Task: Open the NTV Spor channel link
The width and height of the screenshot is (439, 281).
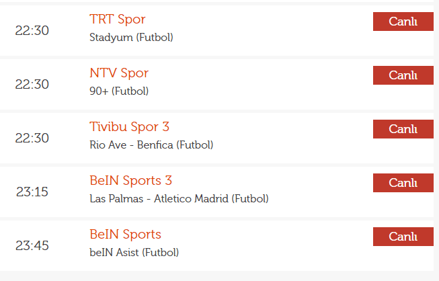Action: [119, 73]
